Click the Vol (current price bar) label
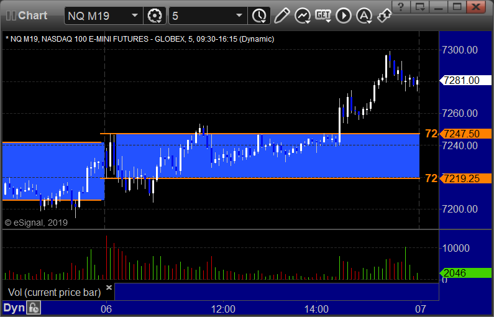Image resolution: width=494 pixels, height=317 pixels. tap(54, 292)
